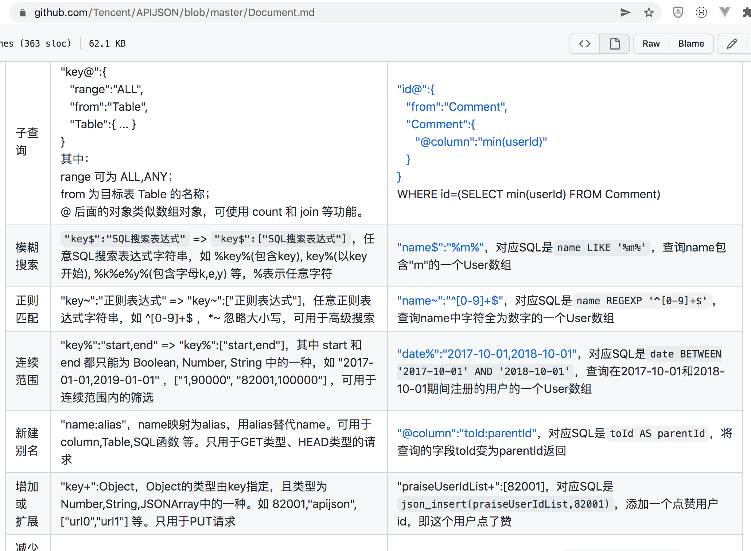
Task: Click the "name$":"%m%" link
Action: pyautogui.click(x=438, y=247)
